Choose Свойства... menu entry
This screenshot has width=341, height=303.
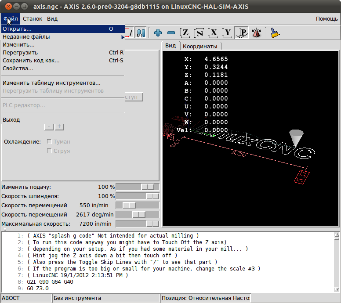click(63, 69)
